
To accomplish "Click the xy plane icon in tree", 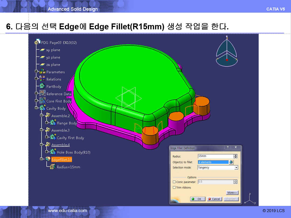I will 42,50.
